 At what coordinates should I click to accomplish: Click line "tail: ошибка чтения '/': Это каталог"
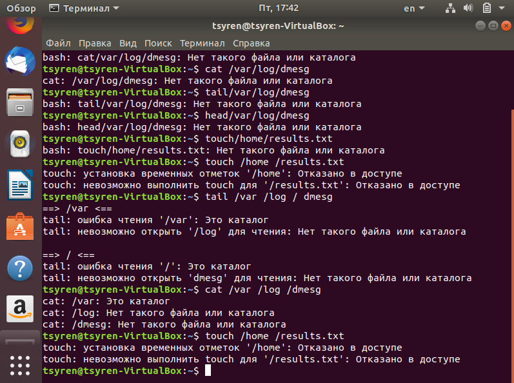coord(147,267)
